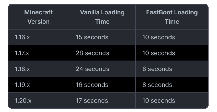Image resolution: width=217 pixels, height=112 pixels.
Task: Click the word 'Minecraft' in the header
Action: pyautogui.click(x=38, y=12)
